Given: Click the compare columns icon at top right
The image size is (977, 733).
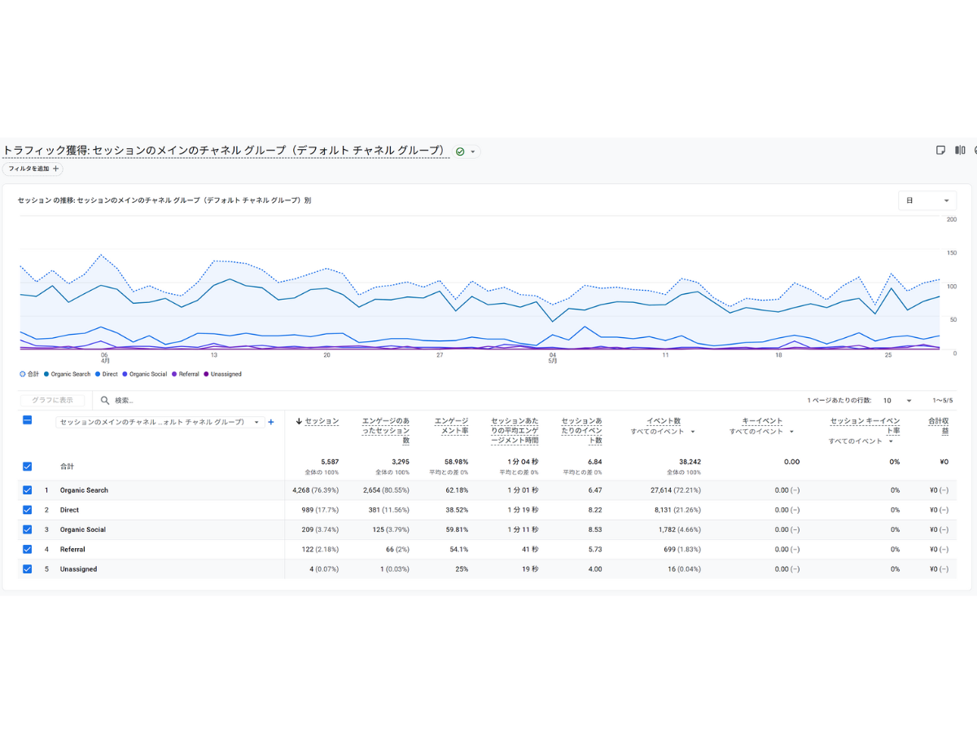Looking at the screenshot, I should [x=960, y=151].
